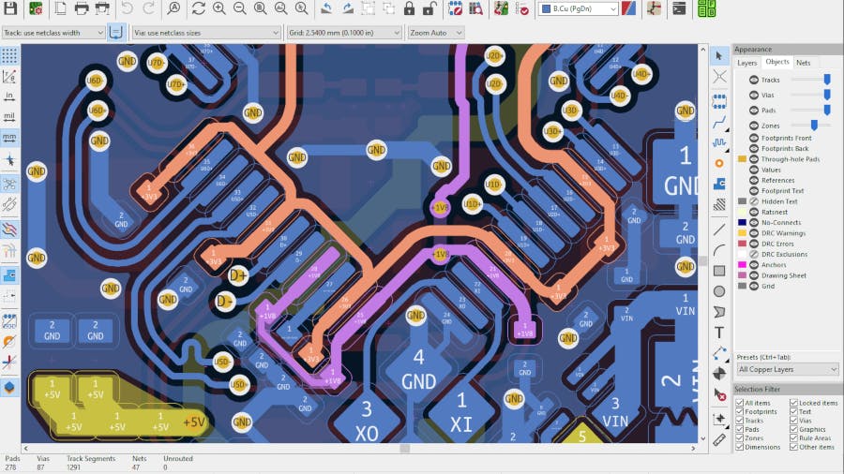This screenshot has height=474, width=844.
Task: Uncheck All items selection filter
Action: tap(740, 403)
